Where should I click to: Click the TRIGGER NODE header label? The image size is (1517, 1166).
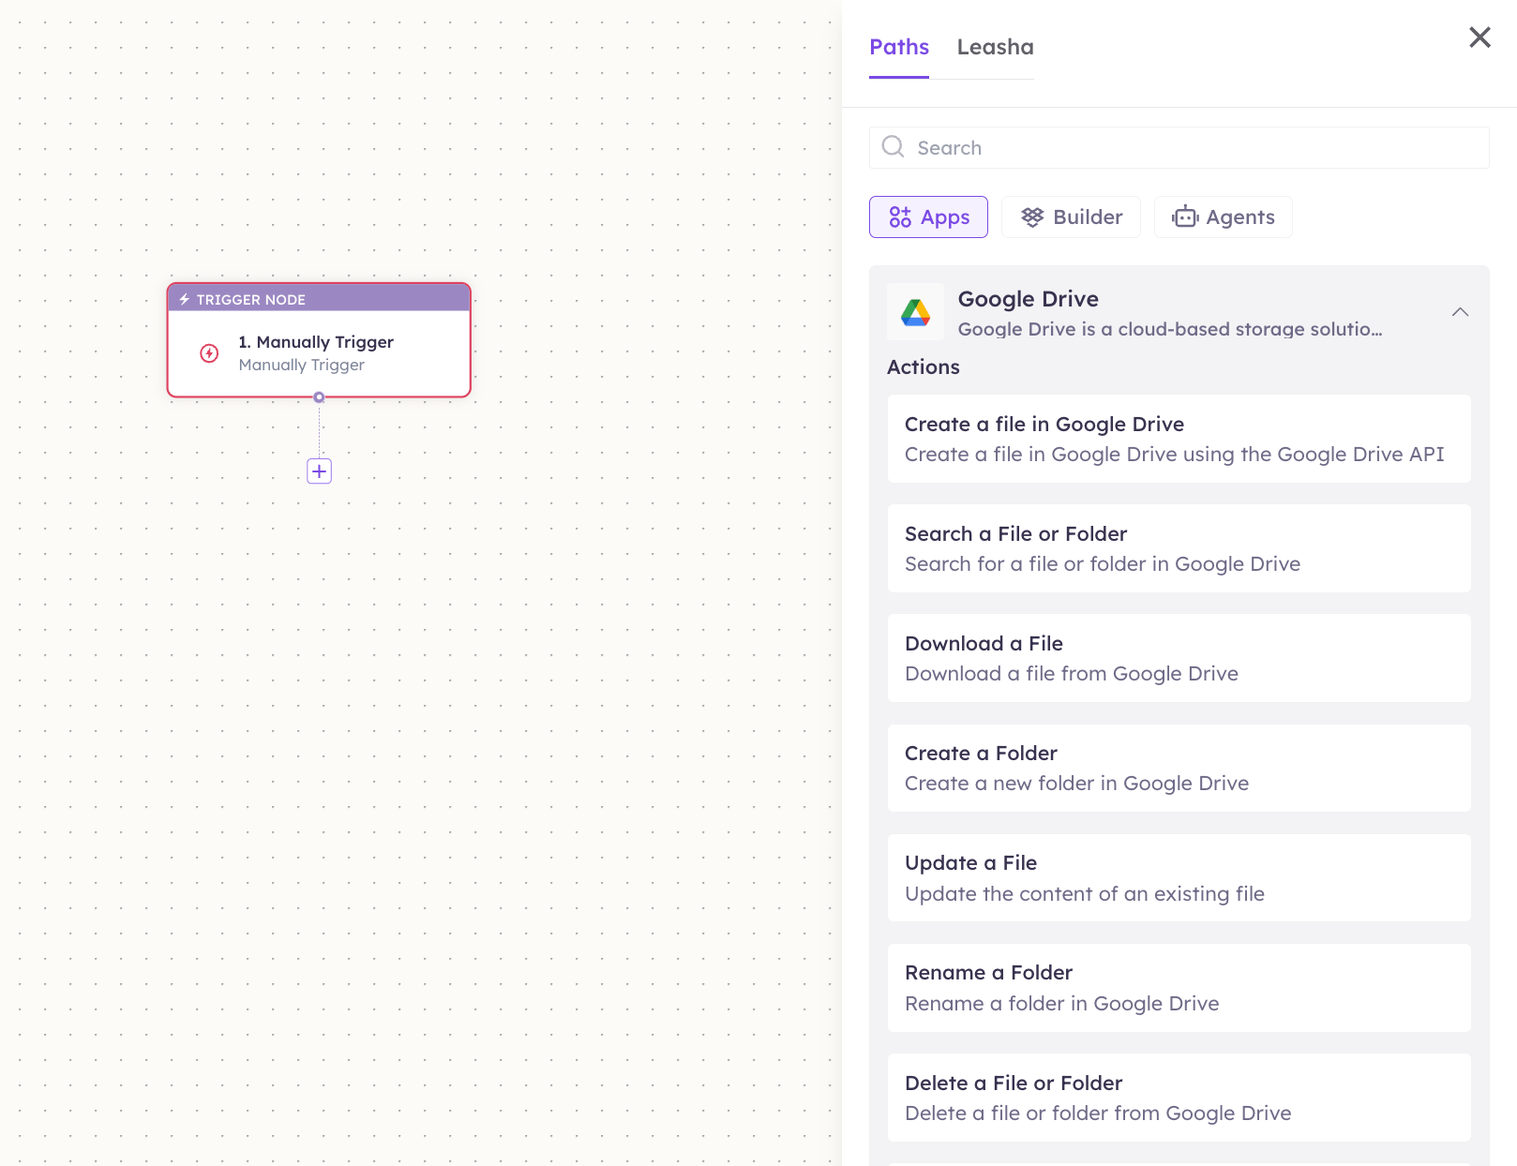[x=250, y=300]
